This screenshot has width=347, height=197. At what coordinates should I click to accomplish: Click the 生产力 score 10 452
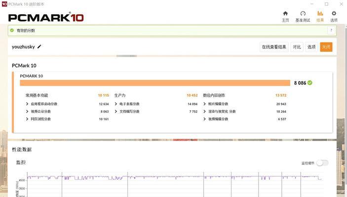pos(192,95)
